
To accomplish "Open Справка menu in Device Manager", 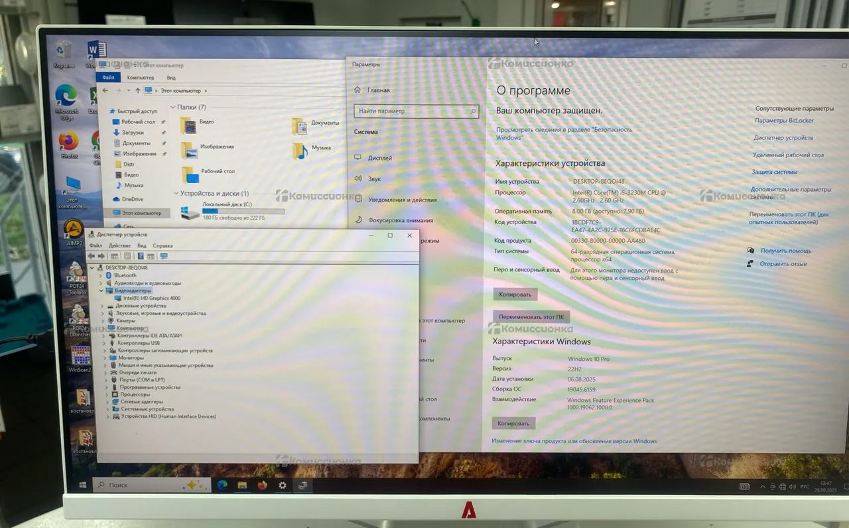I will [163, 245].
